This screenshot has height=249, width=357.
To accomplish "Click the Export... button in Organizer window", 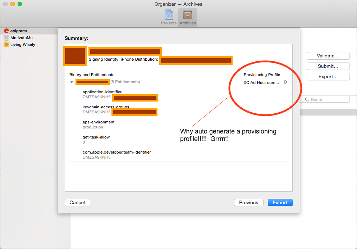I will click(x=328, y=77).
